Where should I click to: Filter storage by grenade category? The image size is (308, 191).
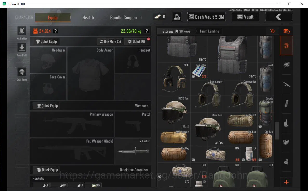[x=286, y=162]
